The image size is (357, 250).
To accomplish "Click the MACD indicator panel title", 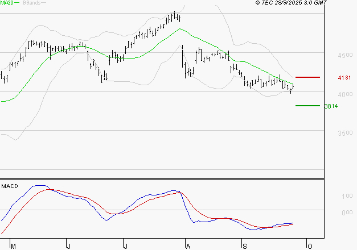I will coord(9,186).
